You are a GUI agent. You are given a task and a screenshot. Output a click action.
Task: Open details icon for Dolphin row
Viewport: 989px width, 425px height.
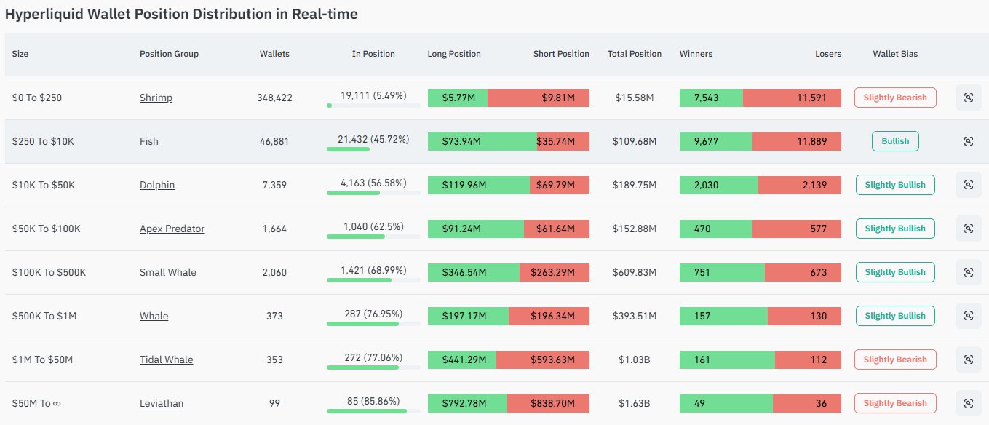[968, 185]
